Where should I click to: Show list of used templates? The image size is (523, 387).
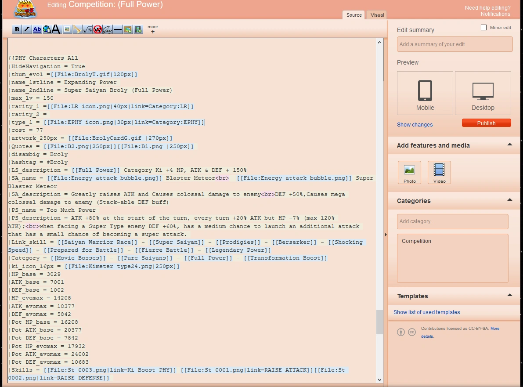pos(426,312)
